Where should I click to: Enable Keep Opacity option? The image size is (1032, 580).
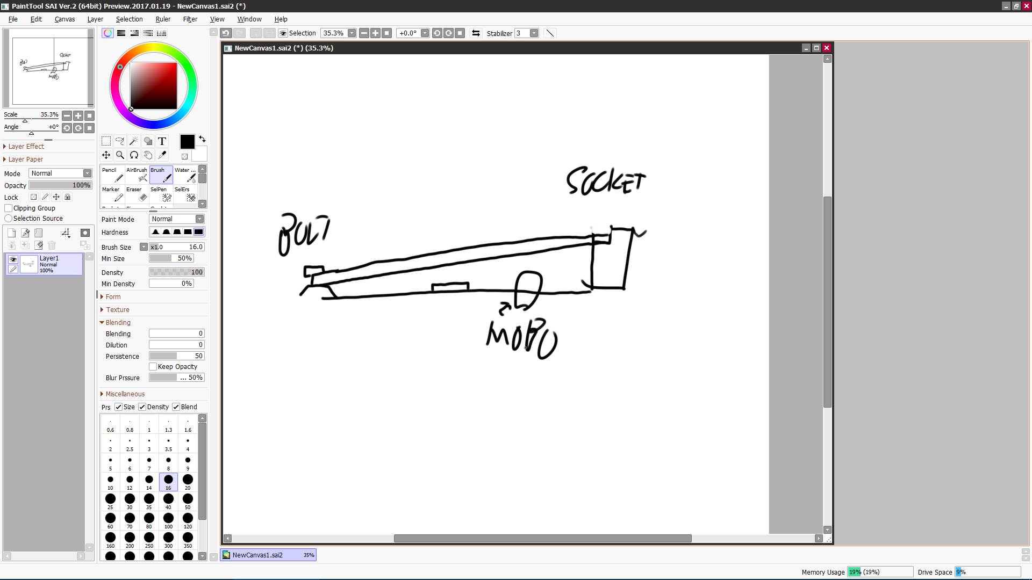pyautogui.click(x=153, y=366)
